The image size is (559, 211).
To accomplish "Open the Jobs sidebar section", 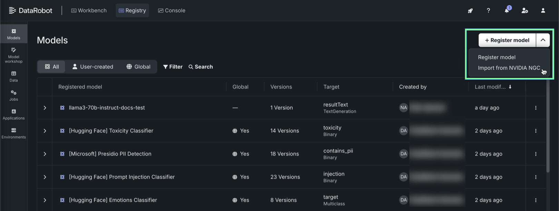I will tap(13, 95).
